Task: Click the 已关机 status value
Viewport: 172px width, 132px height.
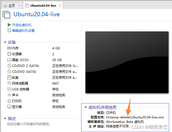Action: click(111, 113)
